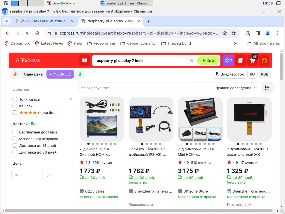Click the horizontal page scrollbar

(139, 211)
